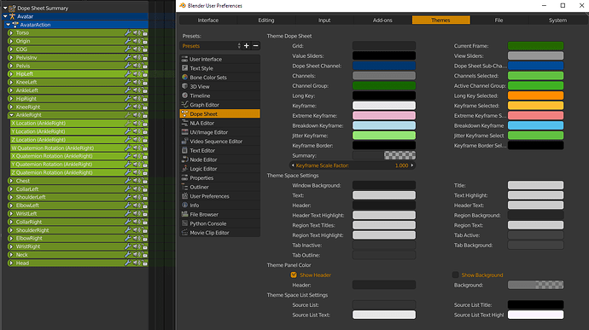Open the Current Frame color swatch
Image resolution: width=589 pixels, height=330 pixels.
(x=536, y=46)
